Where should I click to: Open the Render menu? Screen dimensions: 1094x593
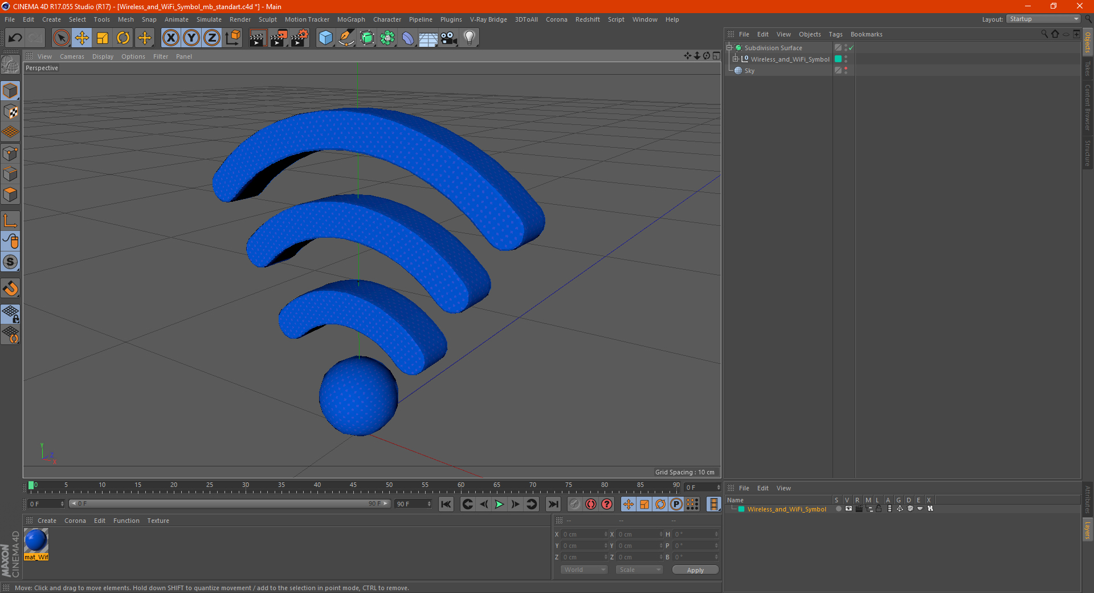pos(240,19)
